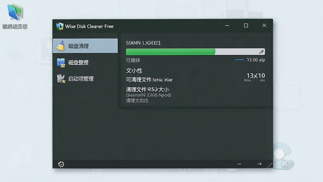The width and height of the screenshot is (323, 182).
Task: Open settings via the bottom gear icon
Action: click(61, 164)
